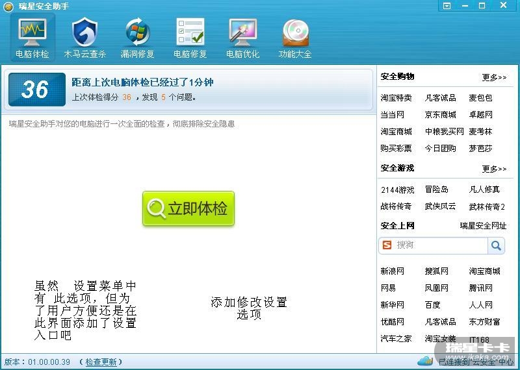Open 搜狐网 link

(436, 271)
